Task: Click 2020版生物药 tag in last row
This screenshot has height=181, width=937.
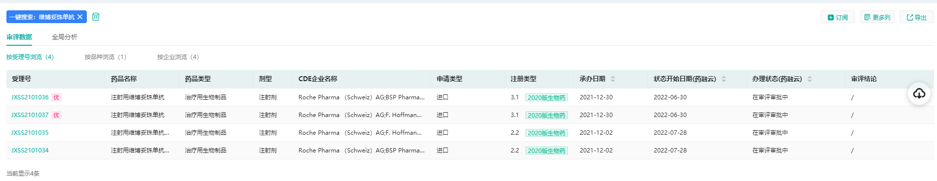Action: (x=547, y=151)
